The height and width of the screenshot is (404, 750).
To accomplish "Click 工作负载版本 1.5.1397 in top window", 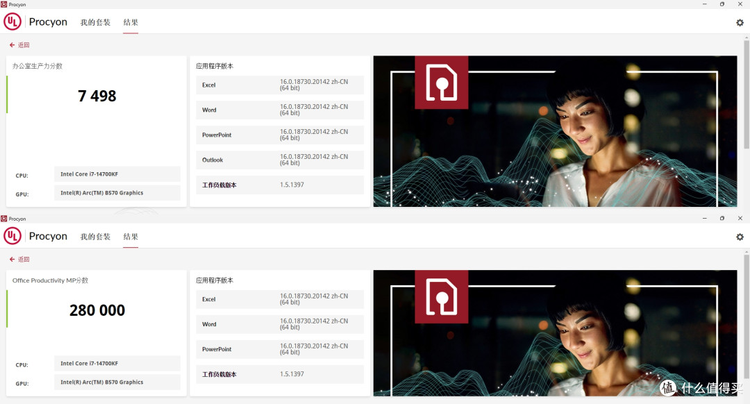I will pos(280,185).
